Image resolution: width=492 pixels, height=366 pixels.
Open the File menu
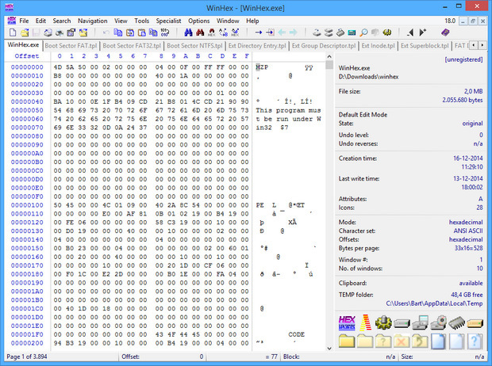pyautogui.click(x=24, y=21)
